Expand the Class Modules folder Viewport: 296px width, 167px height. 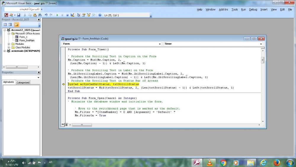coord(9,47)
